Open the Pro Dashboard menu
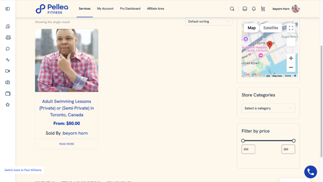The width and height of the screenshot is (323, 182). click(x=130, y=9)
